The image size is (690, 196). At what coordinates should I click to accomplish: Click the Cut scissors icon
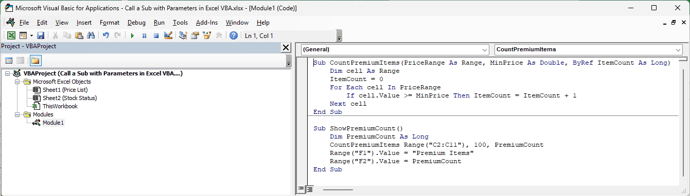pos(55,35)
